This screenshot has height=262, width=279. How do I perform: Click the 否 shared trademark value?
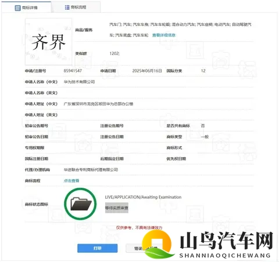click(203, 126)
